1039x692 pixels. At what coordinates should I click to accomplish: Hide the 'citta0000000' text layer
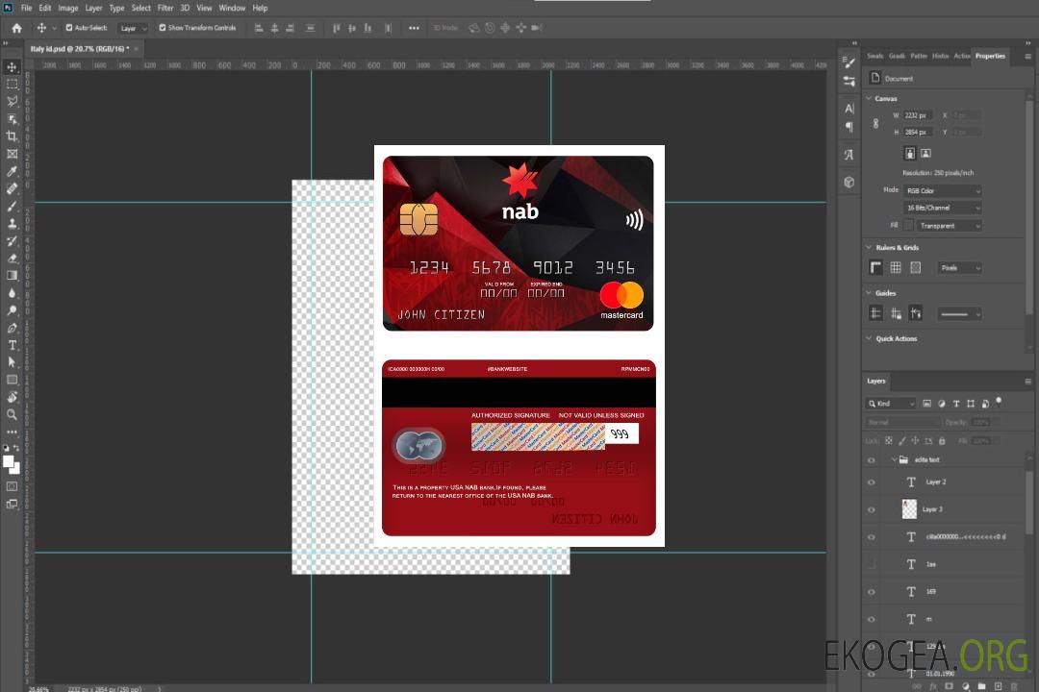tap(872, 537)
